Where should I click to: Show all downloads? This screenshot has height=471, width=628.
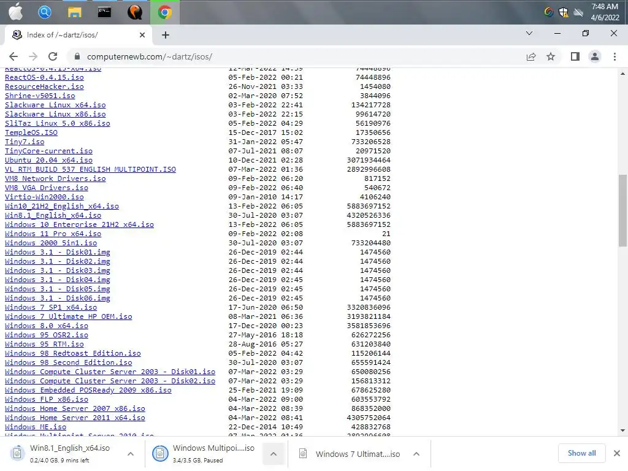click(581, 453)
